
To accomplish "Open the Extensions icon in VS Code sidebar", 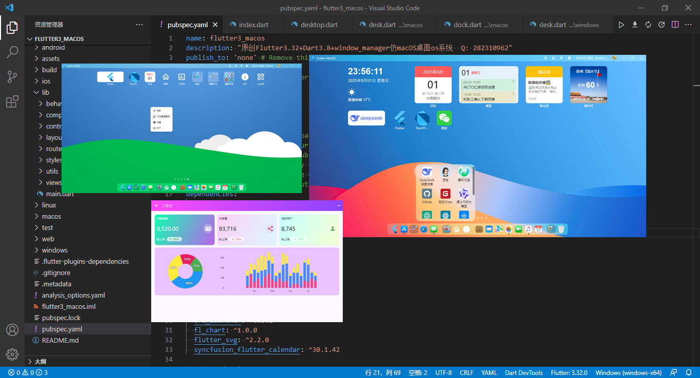I will pyautogui.click(x=12, y=101).
